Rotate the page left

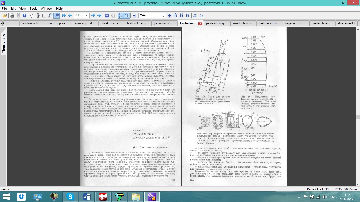195,16
